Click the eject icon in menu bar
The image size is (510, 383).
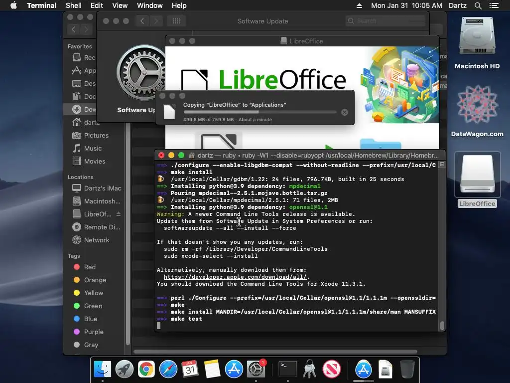pos(360,5)
